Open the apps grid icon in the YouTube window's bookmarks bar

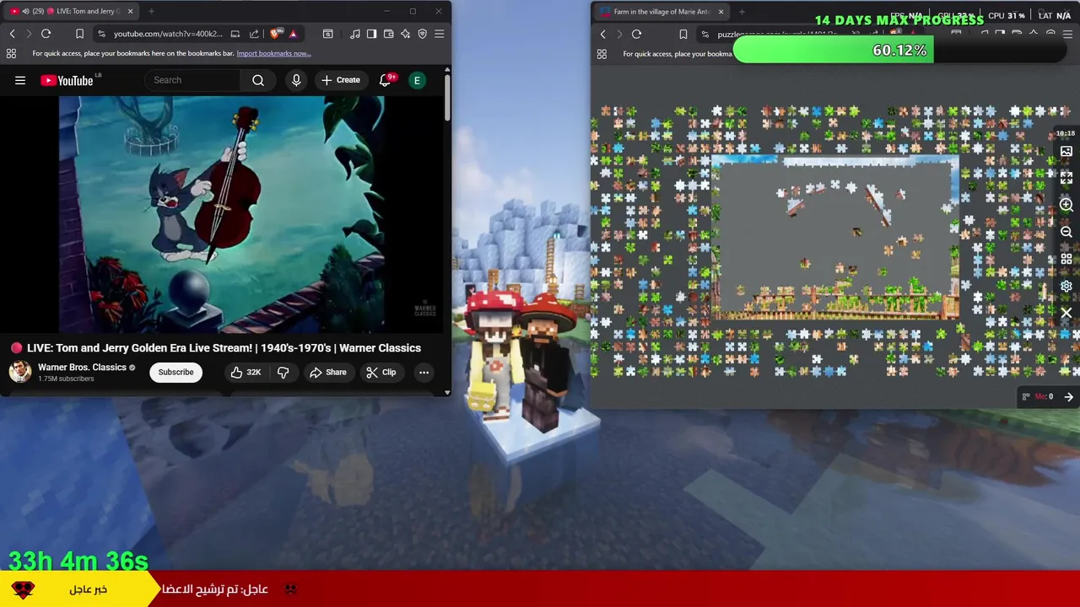pos(11,53)
